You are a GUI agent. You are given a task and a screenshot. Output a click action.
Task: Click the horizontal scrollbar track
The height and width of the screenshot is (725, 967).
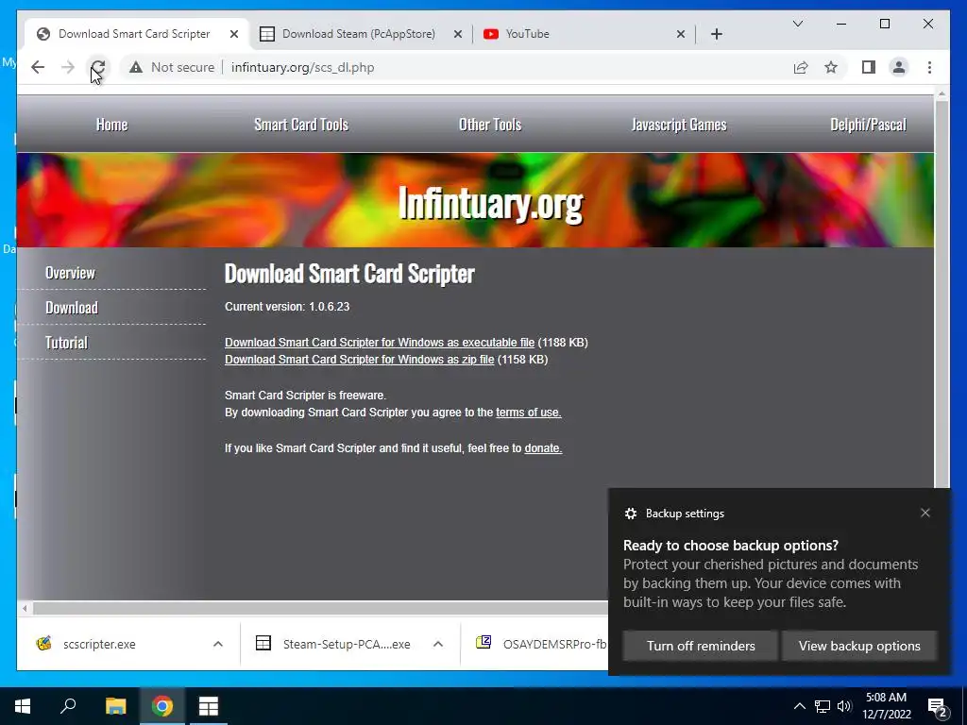click(x=320, y=609)
